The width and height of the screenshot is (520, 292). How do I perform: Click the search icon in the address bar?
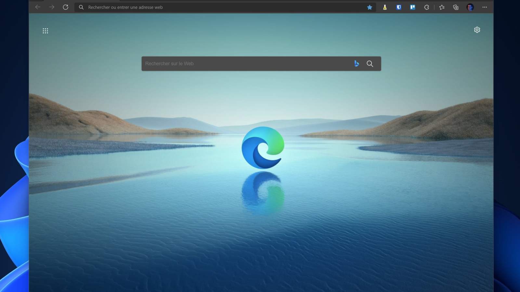pyautogui.click(x=81, y=7)
